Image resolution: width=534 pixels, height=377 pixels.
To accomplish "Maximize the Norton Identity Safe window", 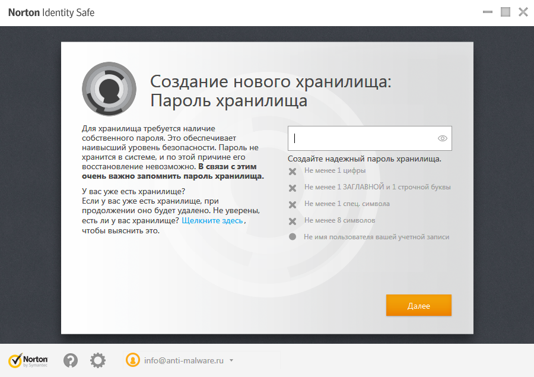I will [506, 12].
